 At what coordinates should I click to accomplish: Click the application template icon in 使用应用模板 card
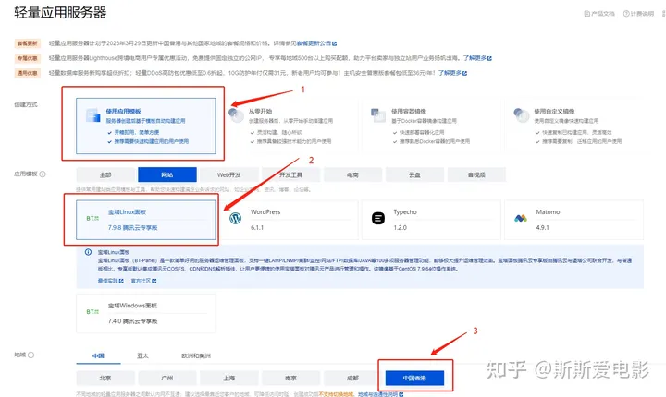pyautogui.click(x=92, y=115)
